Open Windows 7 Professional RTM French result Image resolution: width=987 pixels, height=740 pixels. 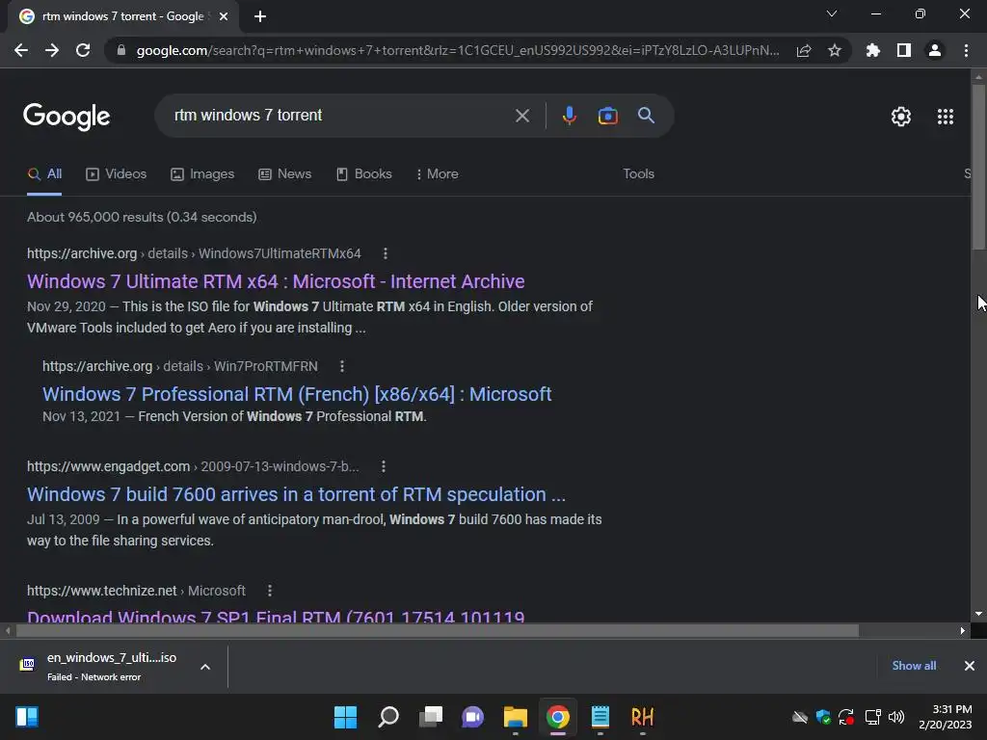(x=297, y=394)
